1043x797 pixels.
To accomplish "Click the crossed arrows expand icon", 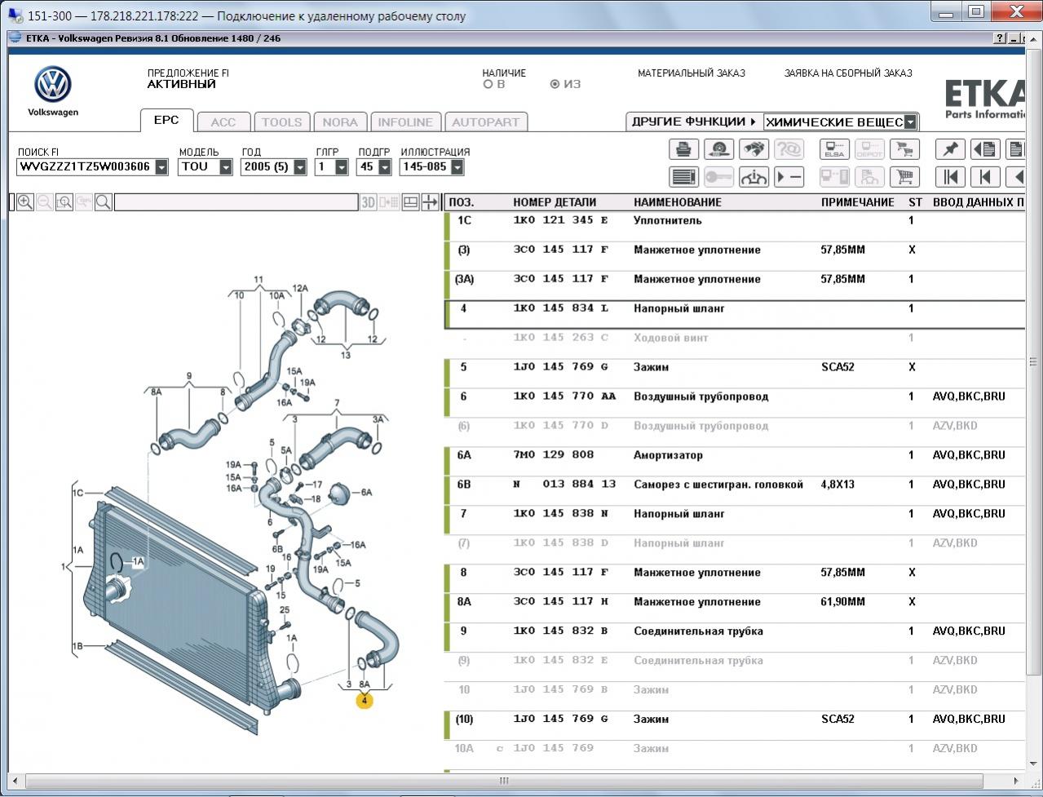I will (430, 202).
